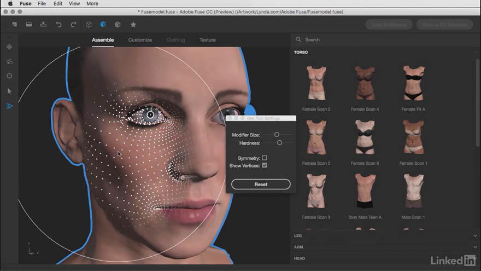481x271 pixels.
Task: Click the export tray icon in toolbar
Action: tap(43, 24)
